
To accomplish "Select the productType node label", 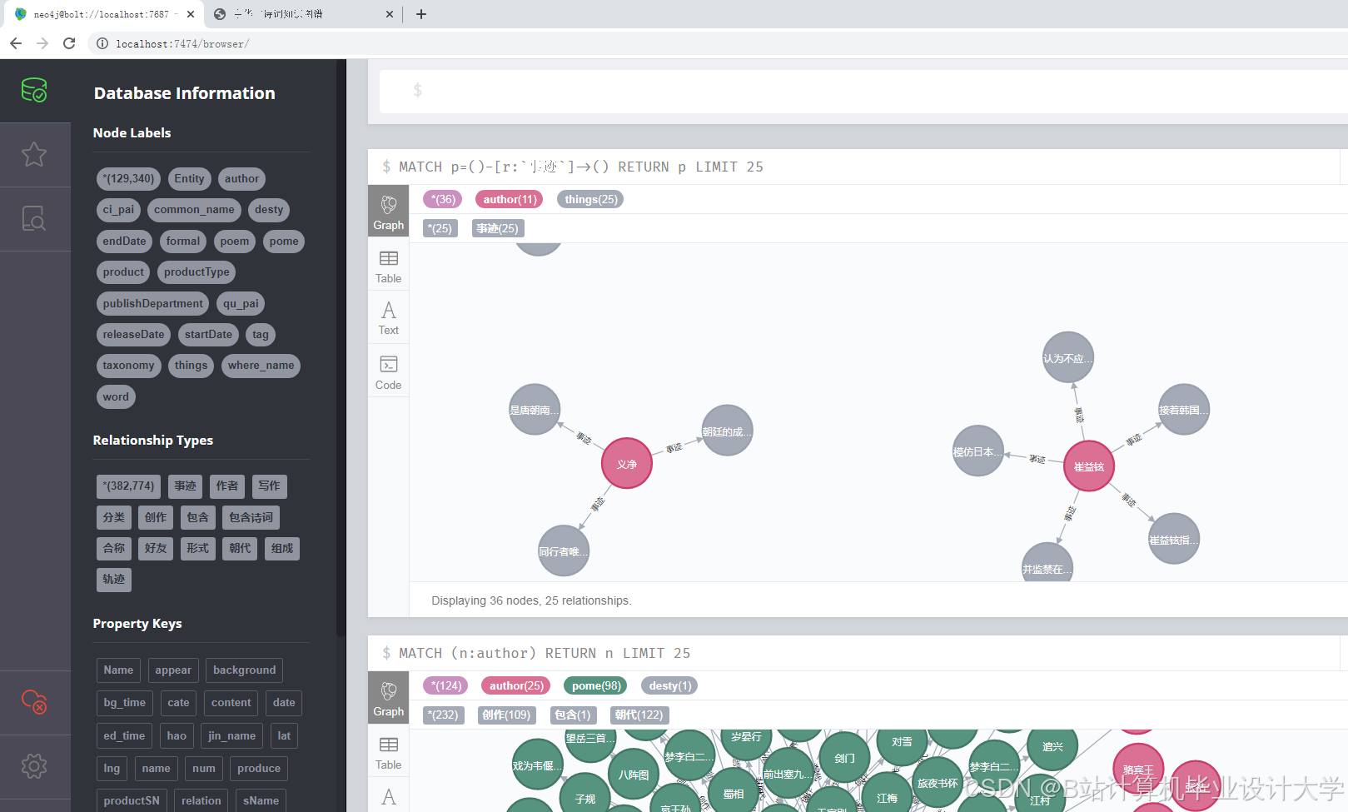I will tap(196, 272).
